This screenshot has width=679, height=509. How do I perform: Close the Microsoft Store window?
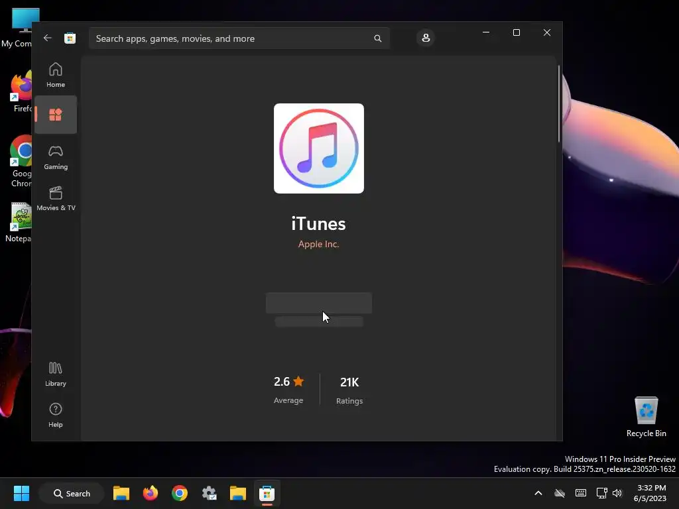click(547, 32)
